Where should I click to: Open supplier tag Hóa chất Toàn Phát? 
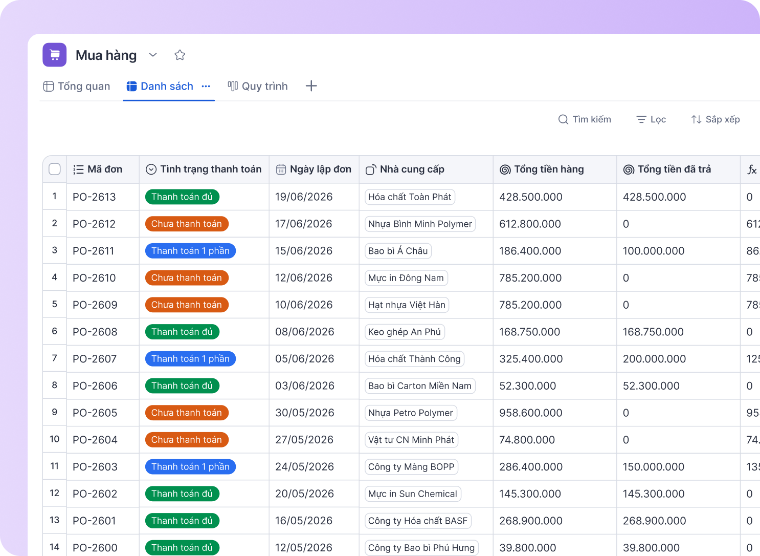tap(410, 197)
